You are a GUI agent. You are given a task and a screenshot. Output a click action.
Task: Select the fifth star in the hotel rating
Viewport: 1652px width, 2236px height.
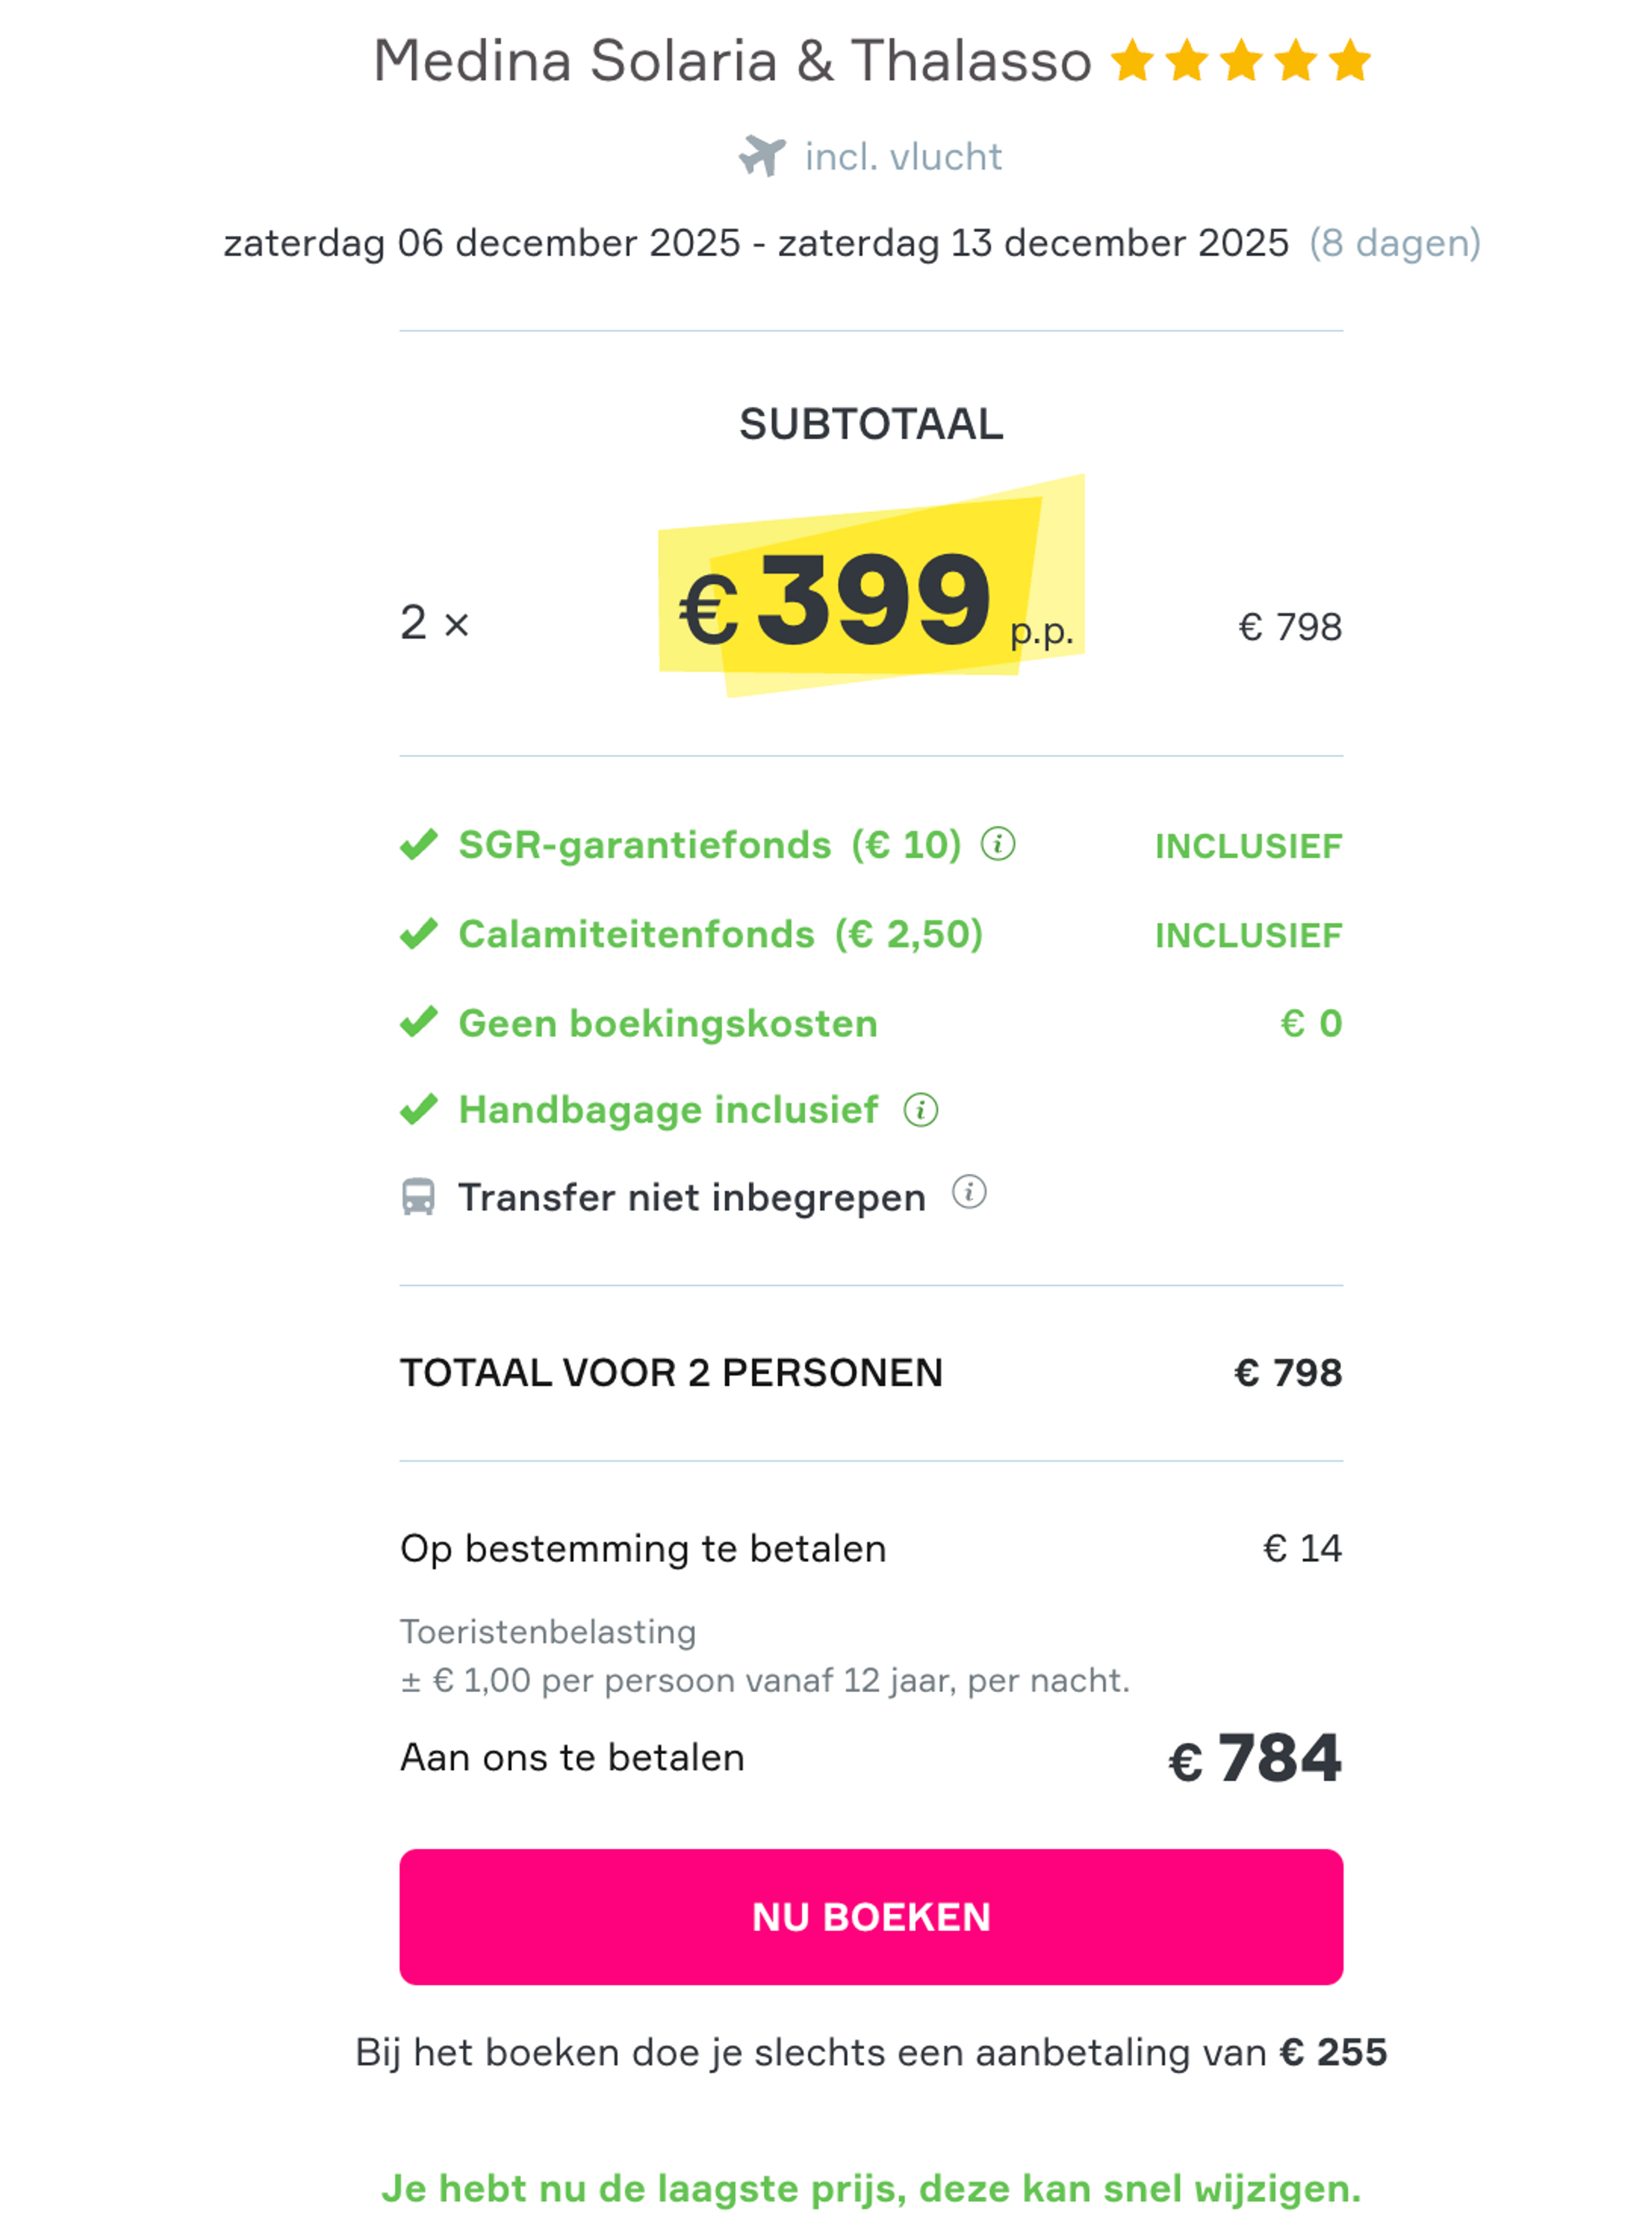1351,60
